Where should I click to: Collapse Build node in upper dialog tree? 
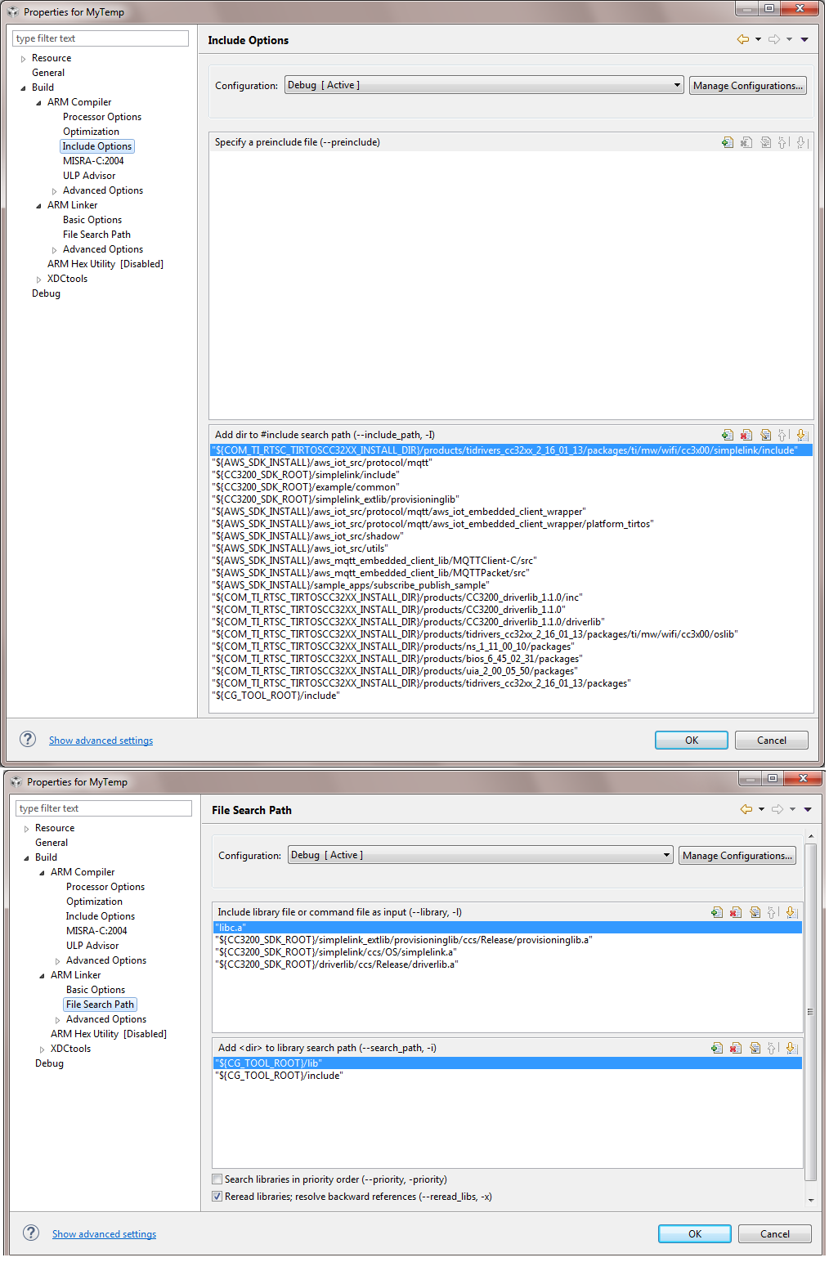coord(23,88)
